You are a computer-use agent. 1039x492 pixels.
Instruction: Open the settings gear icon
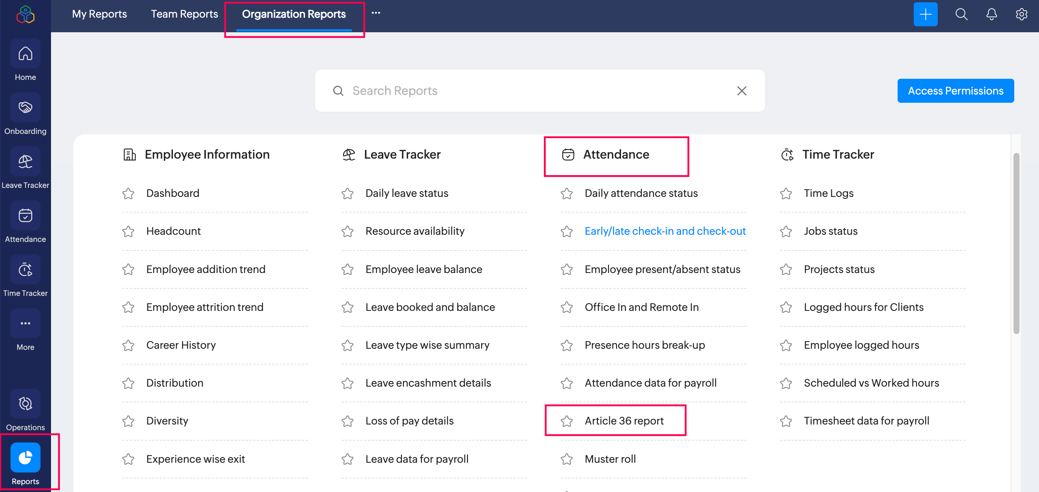[1021, 14]
